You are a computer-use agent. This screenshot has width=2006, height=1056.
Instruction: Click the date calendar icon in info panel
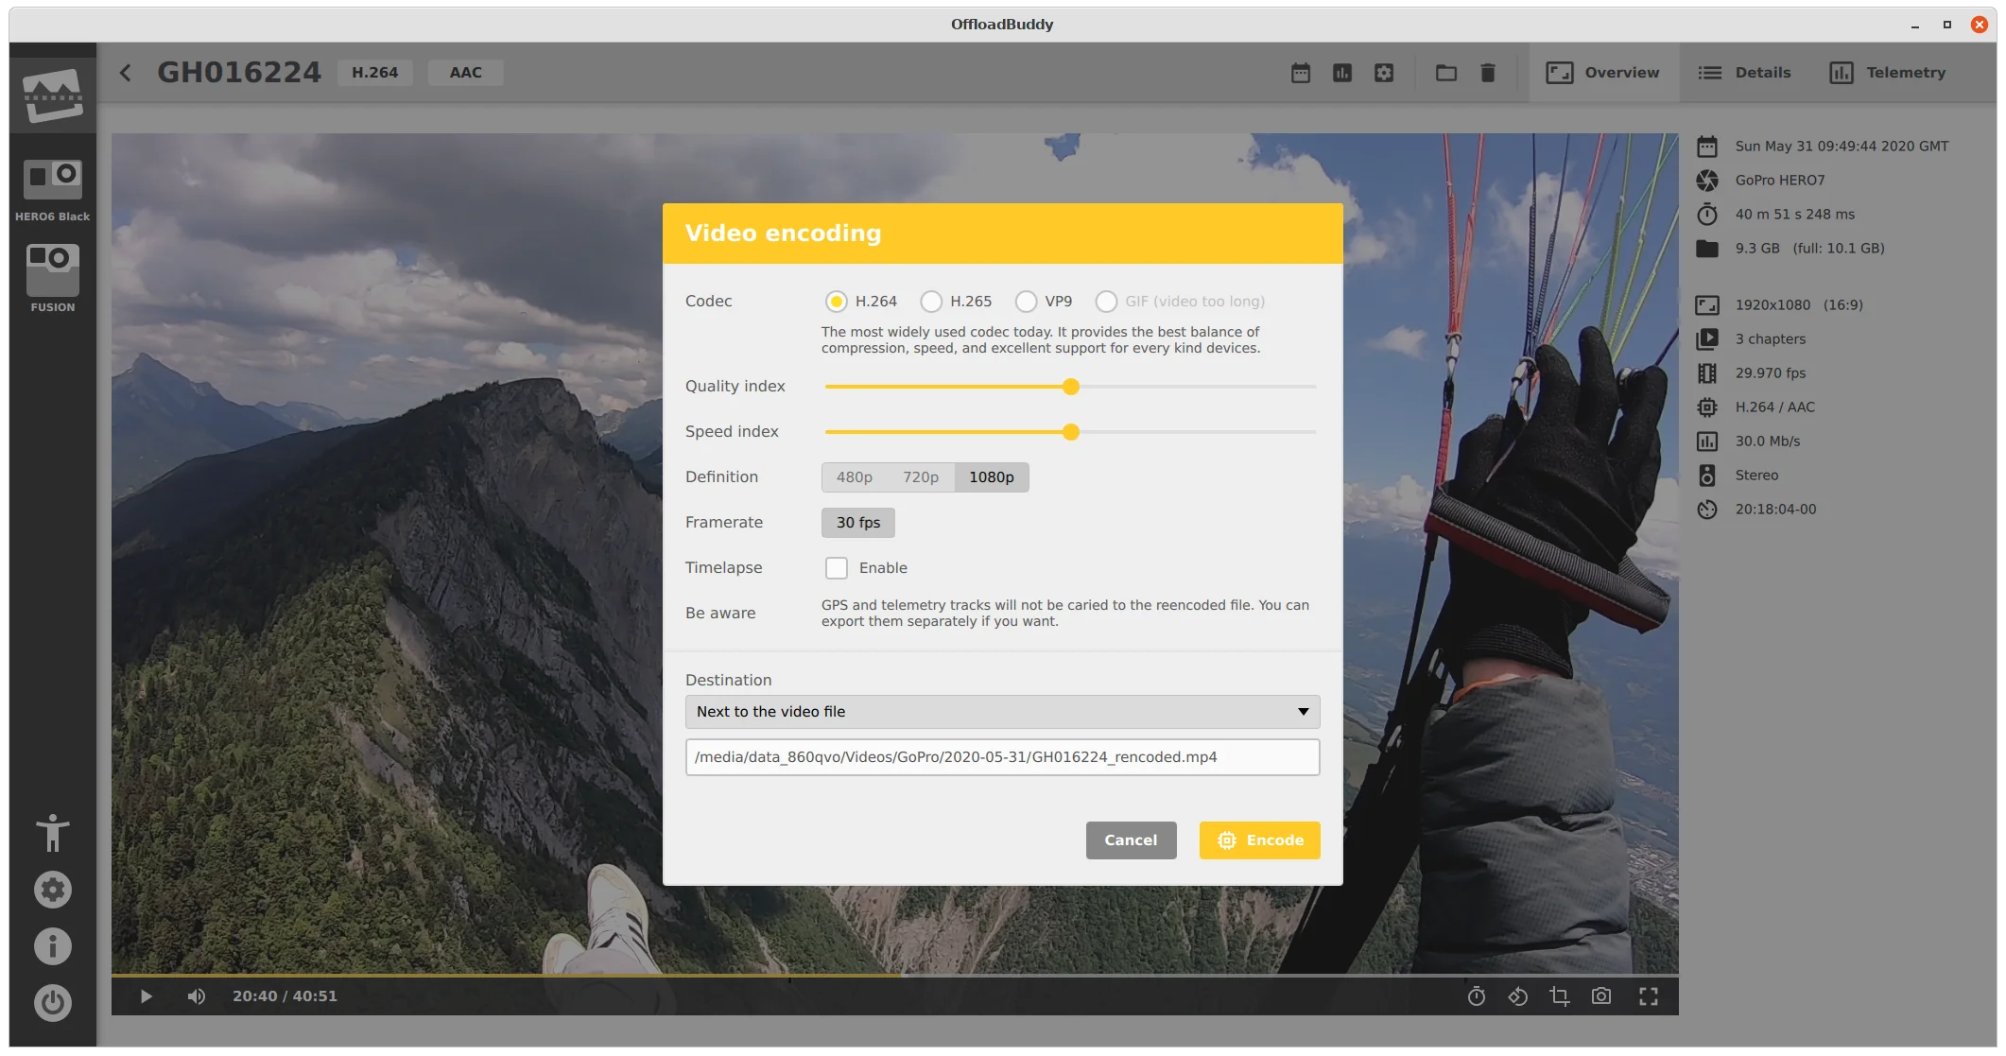click(x=1707, y=147)
